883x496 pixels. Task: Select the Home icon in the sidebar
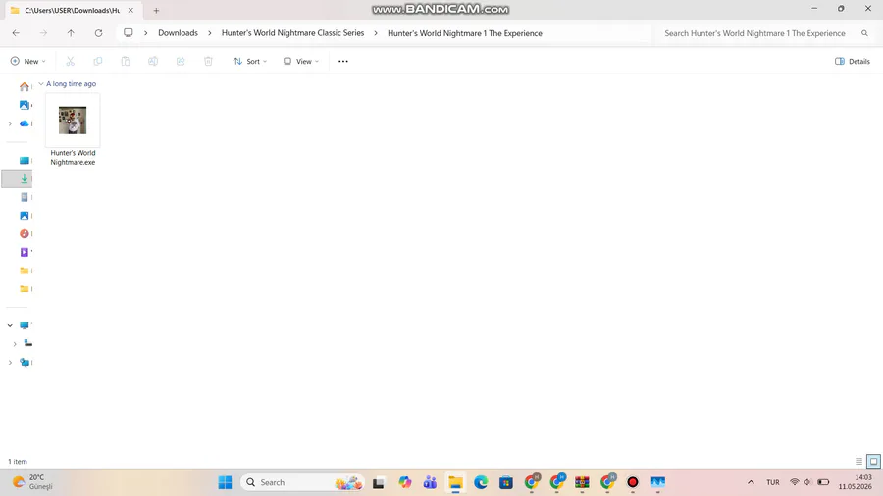click(x=24, y=86)
